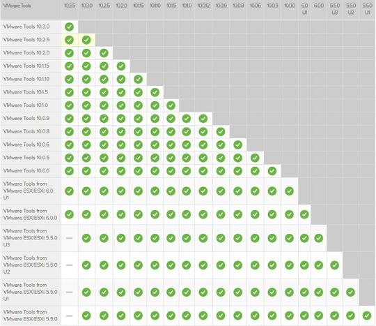Select the 'VMware Tools 10.2.0' row label

point(26,52)
